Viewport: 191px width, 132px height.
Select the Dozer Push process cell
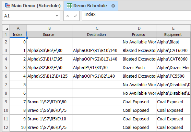point(139,67)
